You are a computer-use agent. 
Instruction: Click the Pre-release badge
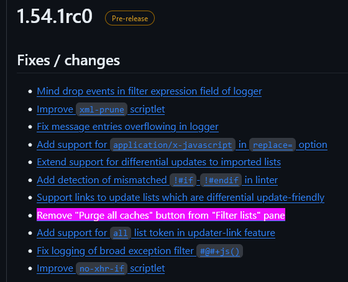[x=130, y=18]
